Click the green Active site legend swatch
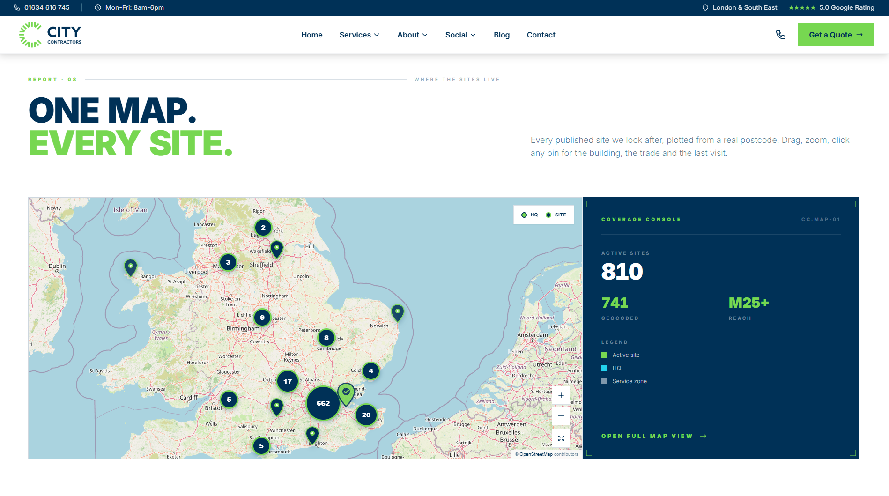The image size is (889, 496). point(604,355)
